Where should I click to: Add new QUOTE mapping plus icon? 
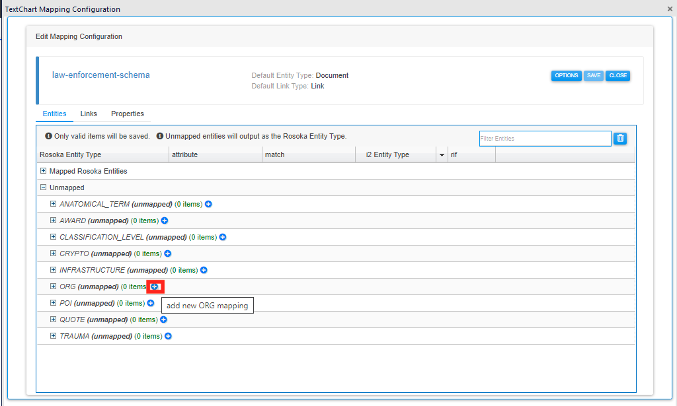tap(164, 320)
